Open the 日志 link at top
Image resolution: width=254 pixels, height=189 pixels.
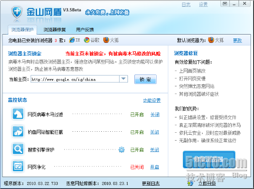pos(186,4)
